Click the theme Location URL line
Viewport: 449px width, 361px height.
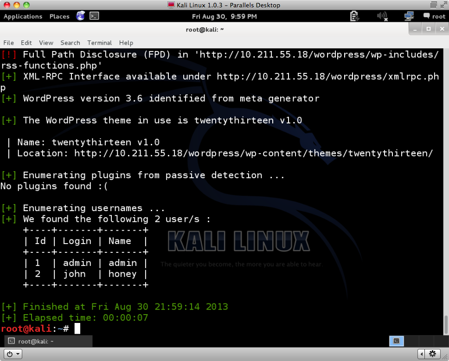(220, 153)
